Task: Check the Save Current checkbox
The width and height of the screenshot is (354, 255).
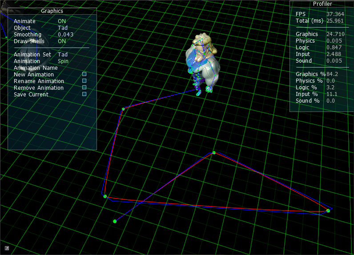Action: pos(84,94)
